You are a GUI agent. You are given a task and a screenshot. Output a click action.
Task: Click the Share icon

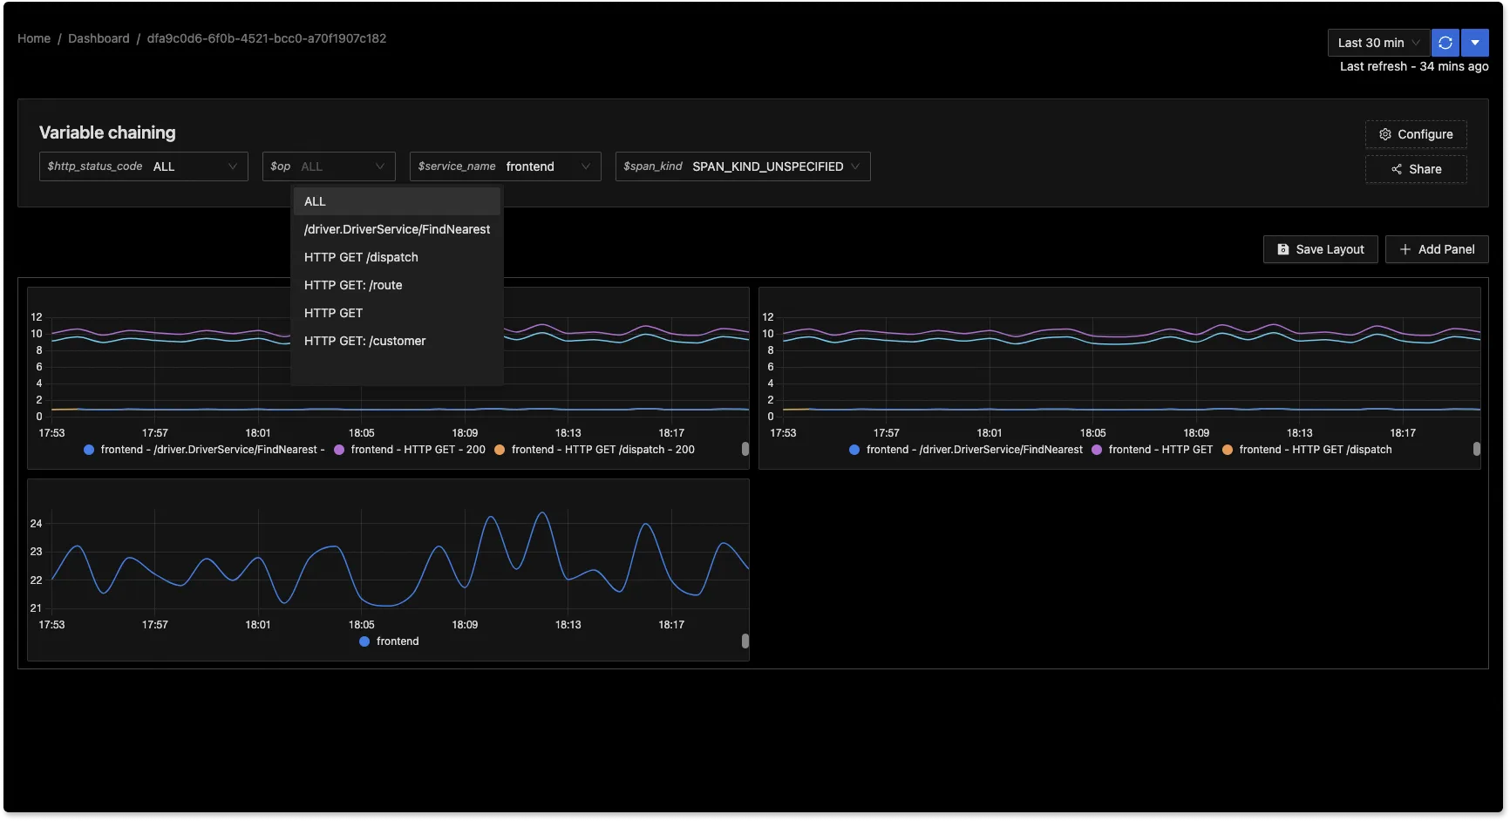click(x=1397, y=169)
